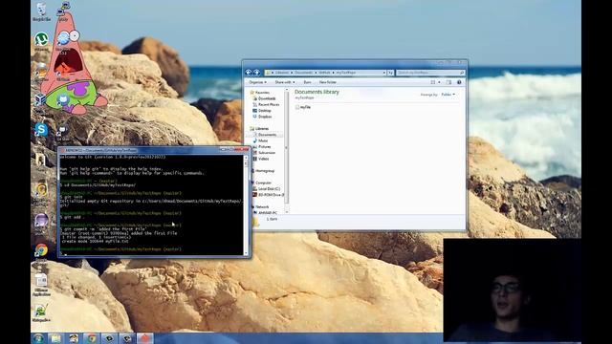Click the New folder button

click(327, 82)
